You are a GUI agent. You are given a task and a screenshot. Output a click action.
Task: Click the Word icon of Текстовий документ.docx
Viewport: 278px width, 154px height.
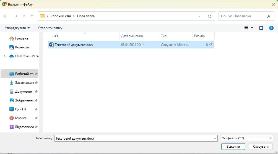(51, 45)
